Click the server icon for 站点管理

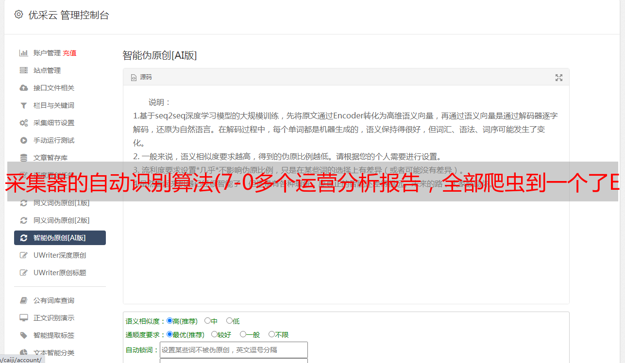23,70
